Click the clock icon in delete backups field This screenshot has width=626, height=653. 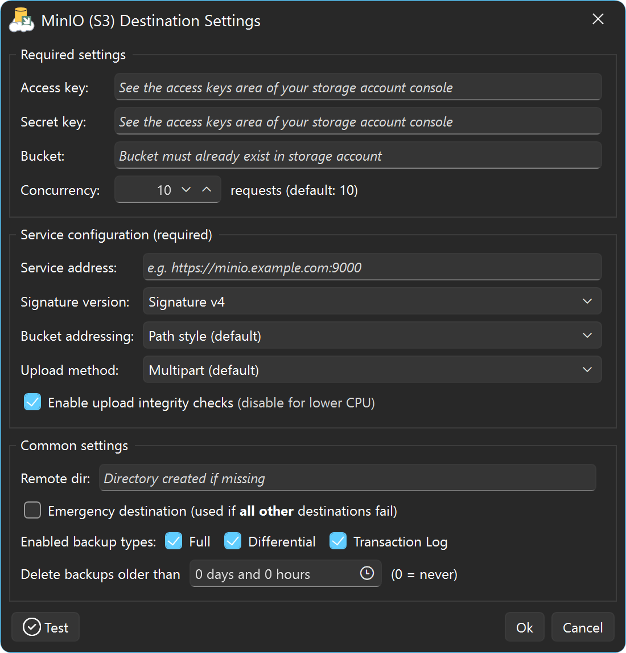366,573
